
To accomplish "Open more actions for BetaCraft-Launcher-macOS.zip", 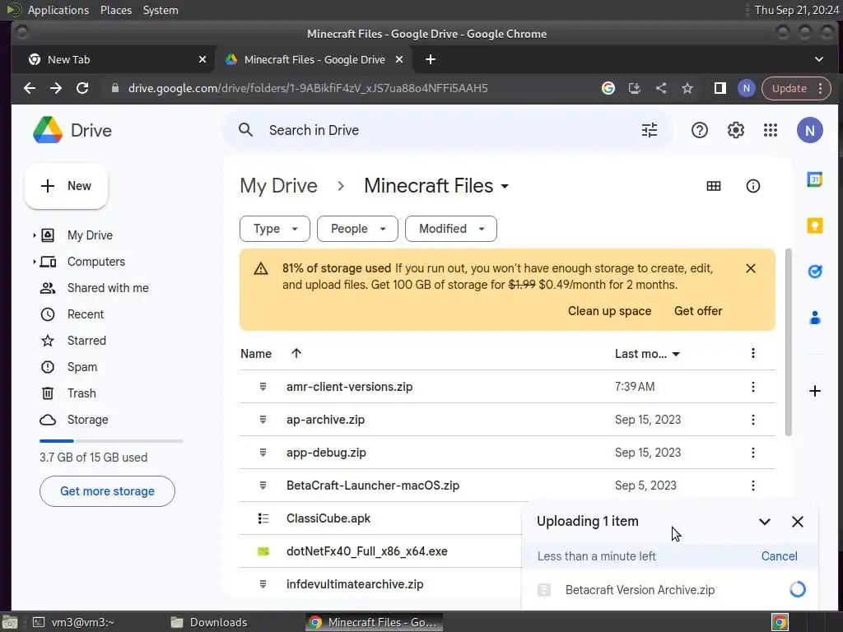I will pyautogui.click(x=752, y=486).
